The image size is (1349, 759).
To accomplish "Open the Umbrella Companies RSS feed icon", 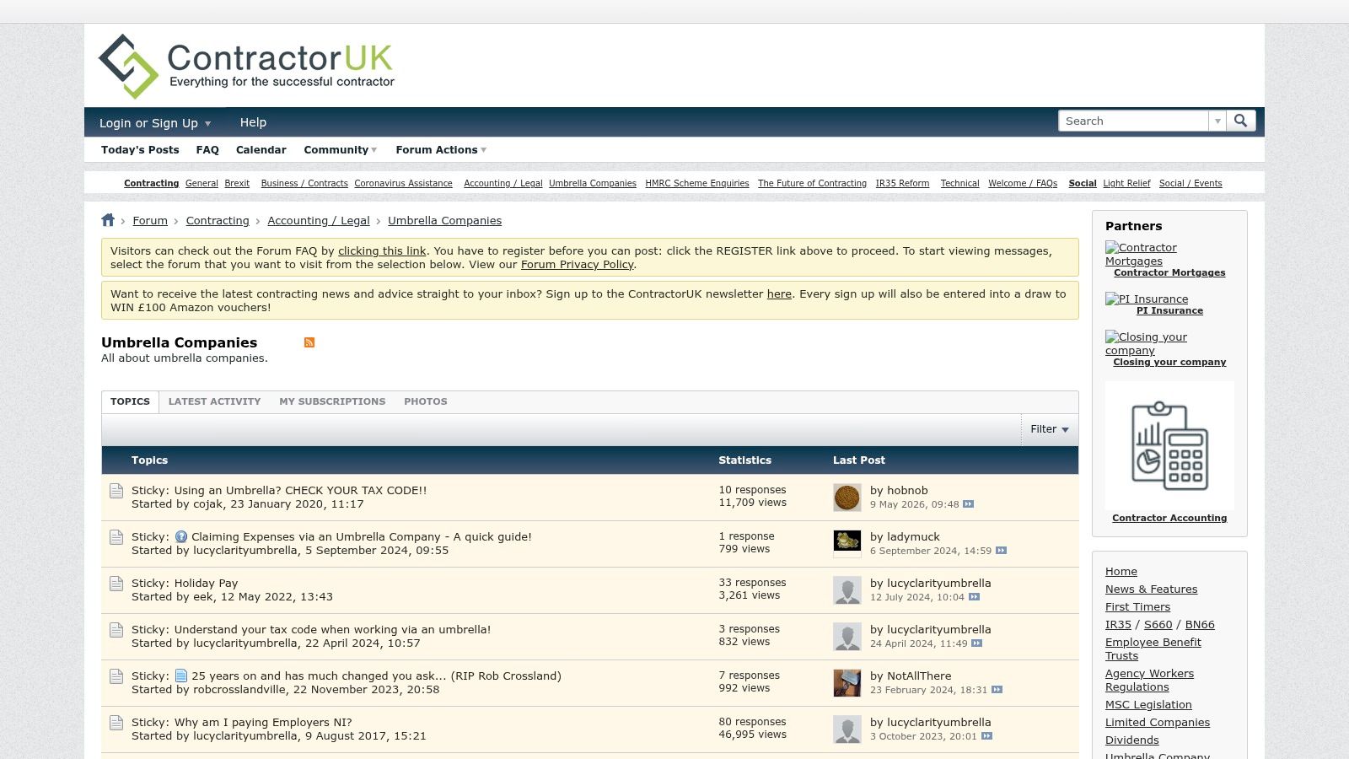I will click(309, 342).
